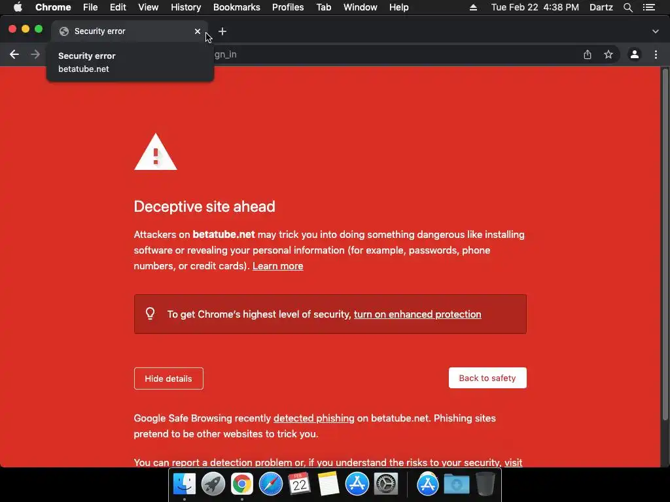Click the eject icon in menu bar
This screenshot has width=670, height=502.
(x=473, y=7)
